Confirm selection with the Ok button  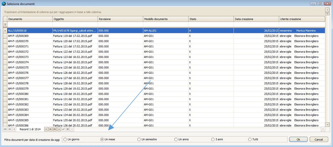[298, 139]
